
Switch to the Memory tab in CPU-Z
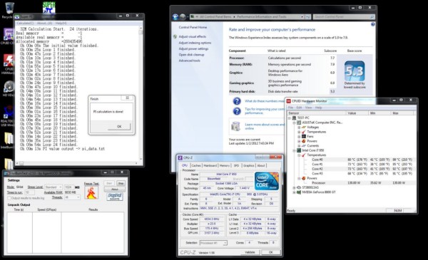(x=225, y=165)
